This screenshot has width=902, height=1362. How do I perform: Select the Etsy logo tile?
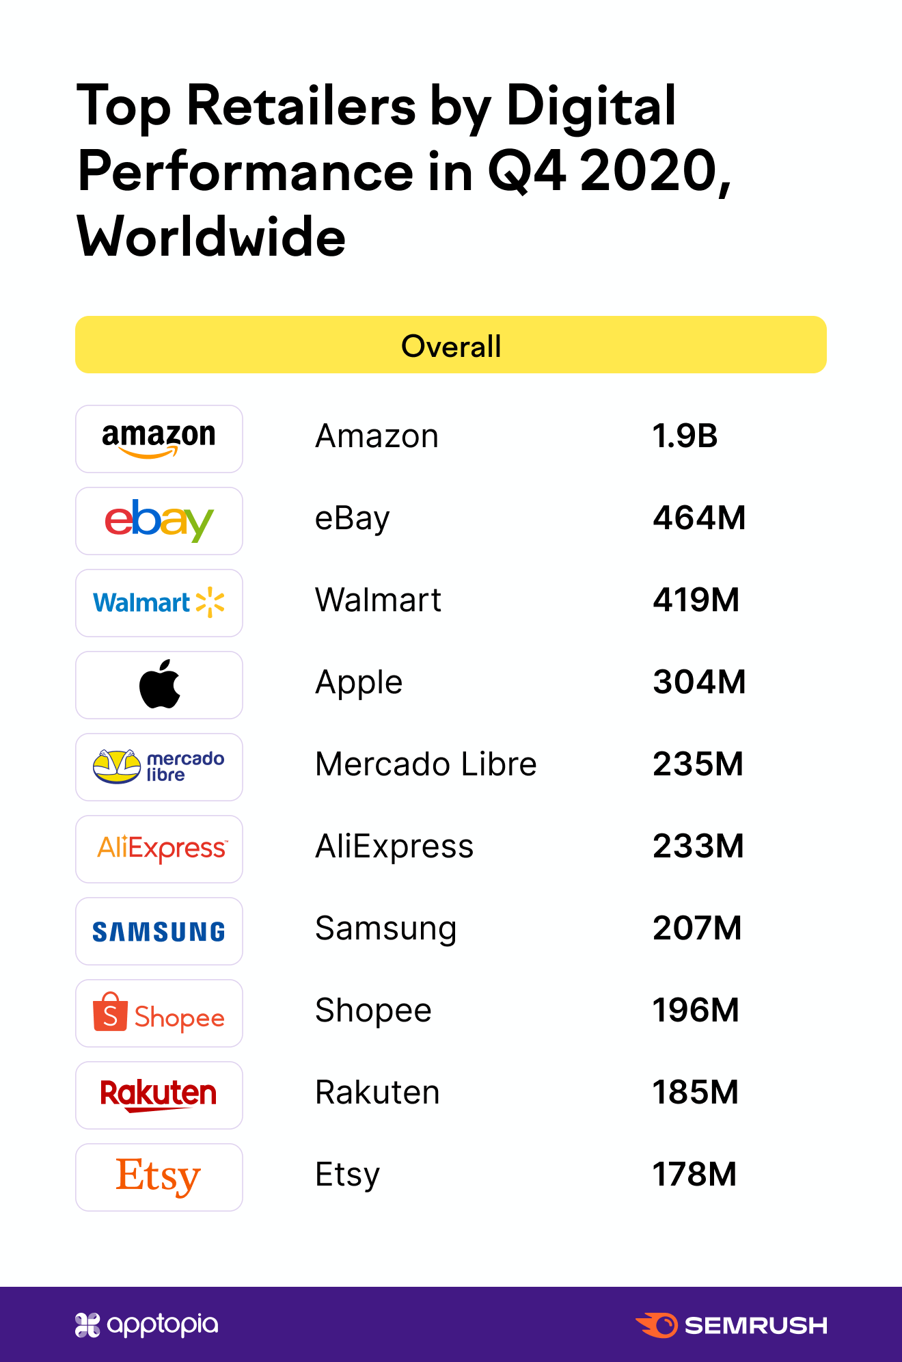[x=159, y=1177]
